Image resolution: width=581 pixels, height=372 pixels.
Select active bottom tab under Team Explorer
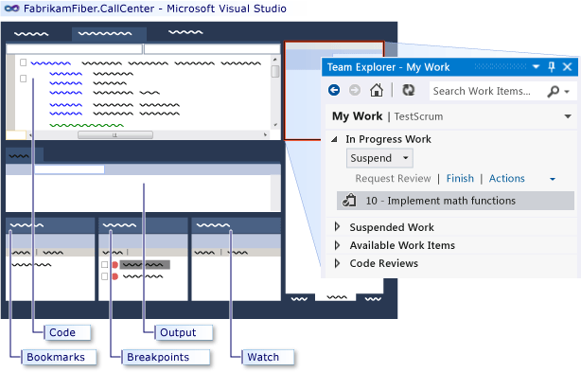point(335,297)
